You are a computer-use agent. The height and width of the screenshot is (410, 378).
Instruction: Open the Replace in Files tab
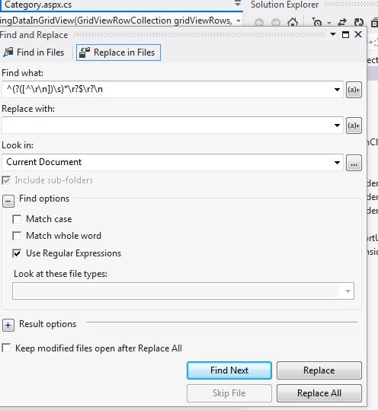118,52
